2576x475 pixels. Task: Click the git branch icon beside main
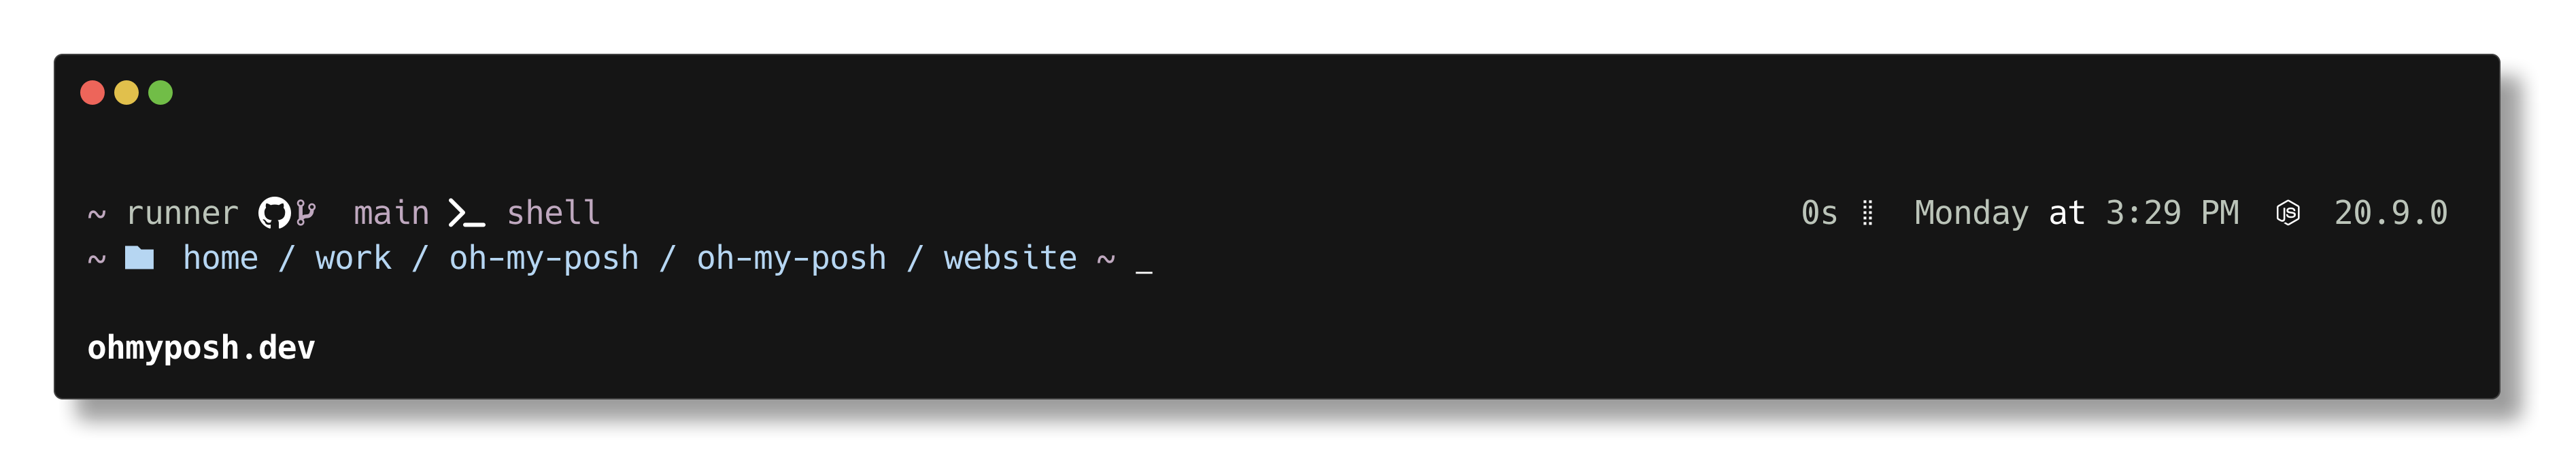coord(306,213)
